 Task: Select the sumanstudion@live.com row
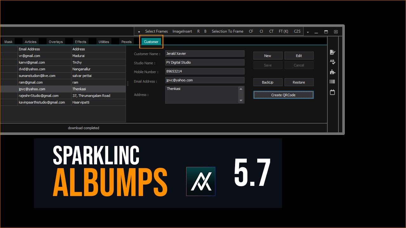coord(63,76)
